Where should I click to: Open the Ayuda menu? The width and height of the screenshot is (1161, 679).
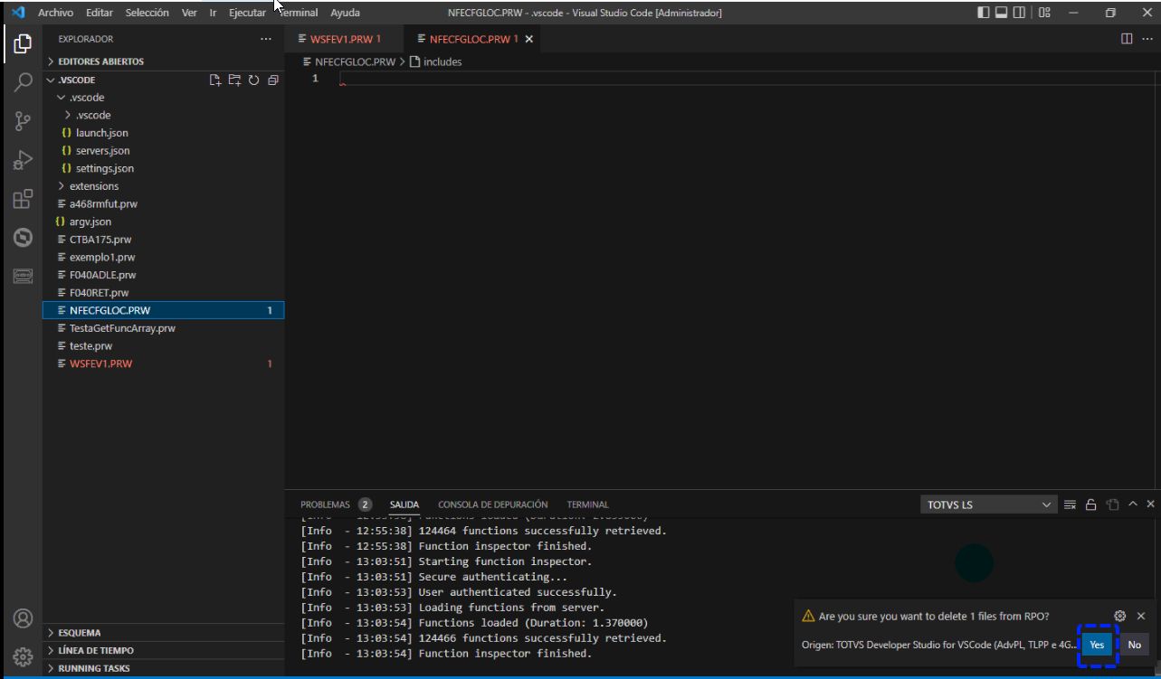[x=345, y=13]
